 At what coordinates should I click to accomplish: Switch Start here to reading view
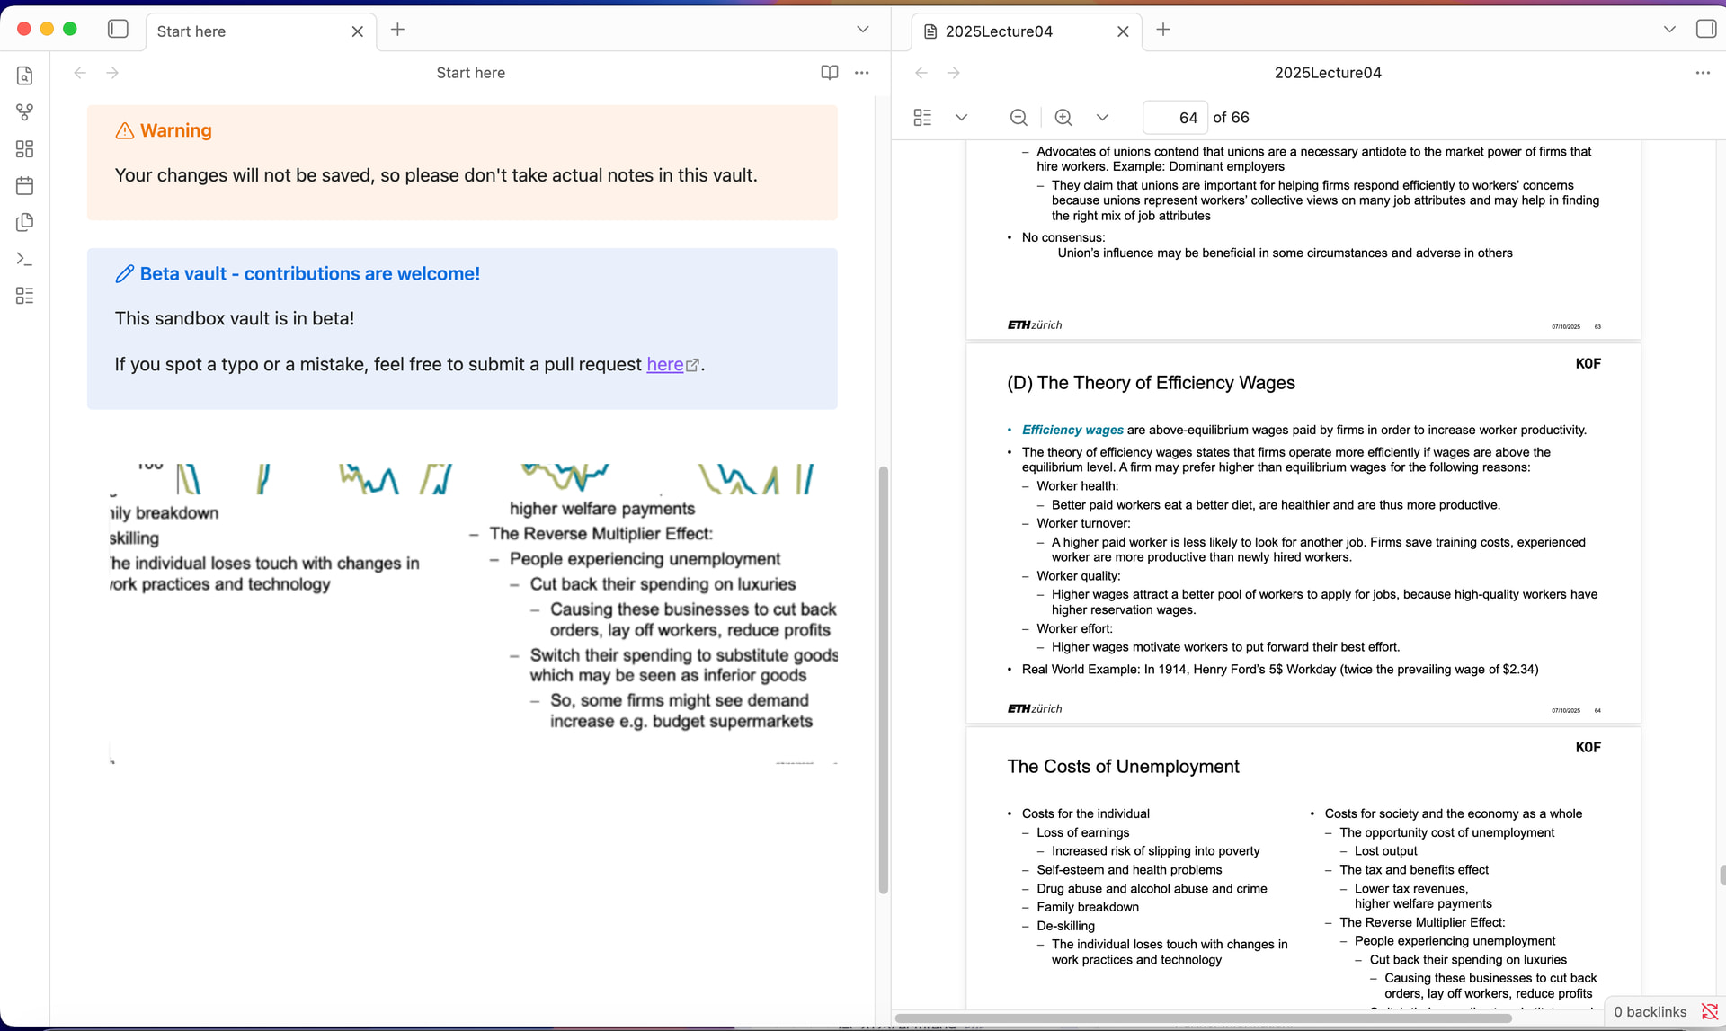[x=829, y=73]
